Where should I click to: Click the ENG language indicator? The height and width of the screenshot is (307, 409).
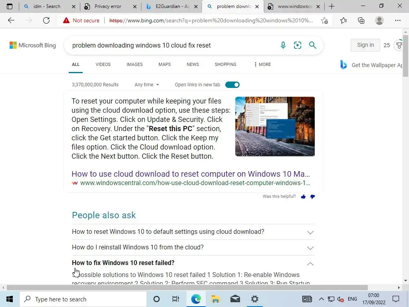[x=352, y=299]
